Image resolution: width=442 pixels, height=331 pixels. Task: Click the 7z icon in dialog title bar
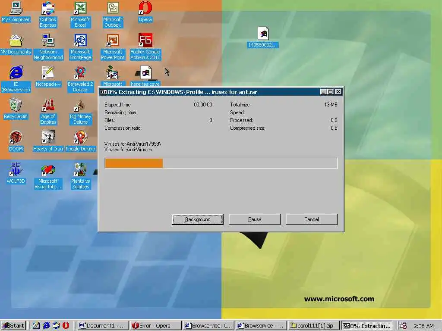point(104,92)
